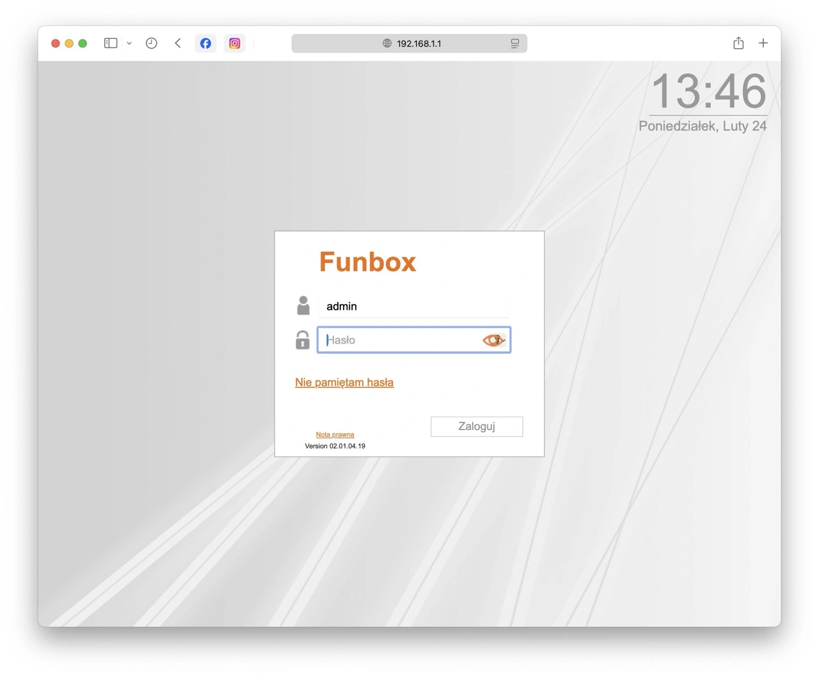819x677 pixels.
Task: Click the admin username field
Action: click(x=414, y=307)
